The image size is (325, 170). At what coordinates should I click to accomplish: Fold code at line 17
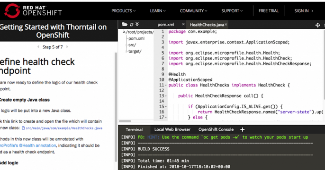coord(166,118)
